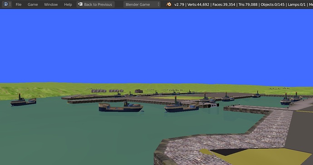
Task: Open the File menu
Action: (18, 5)
